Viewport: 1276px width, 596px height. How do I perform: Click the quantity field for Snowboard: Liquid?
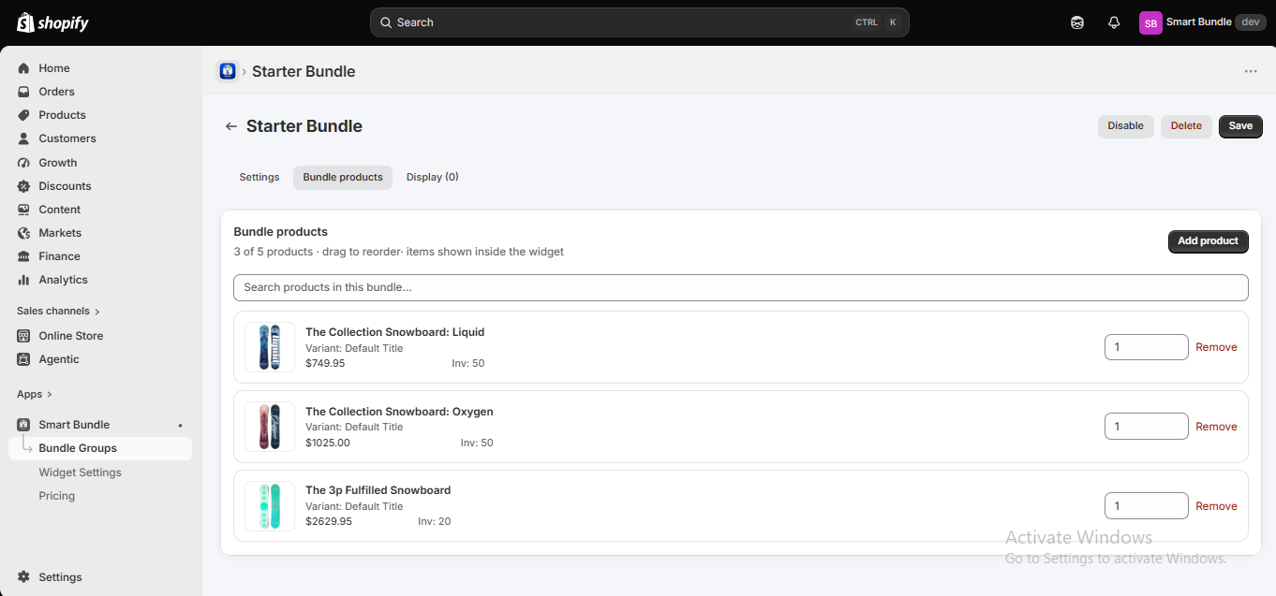(1147, 347)
